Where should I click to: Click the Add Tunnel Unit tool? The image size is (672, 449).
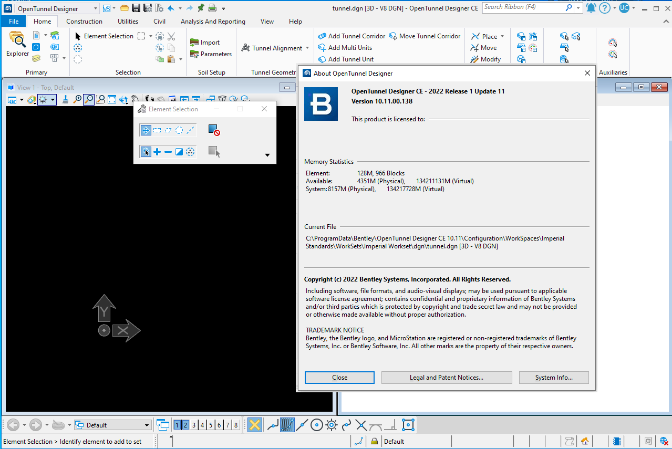pos(346,59)
